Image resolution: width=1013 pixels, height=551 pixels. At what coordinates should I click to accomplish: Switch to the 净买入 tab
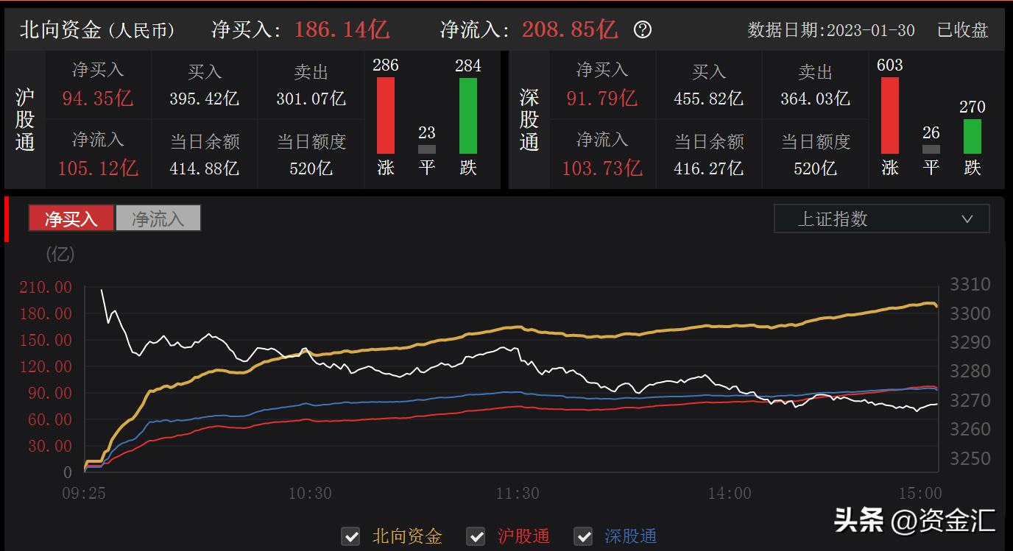coord(71,218)
